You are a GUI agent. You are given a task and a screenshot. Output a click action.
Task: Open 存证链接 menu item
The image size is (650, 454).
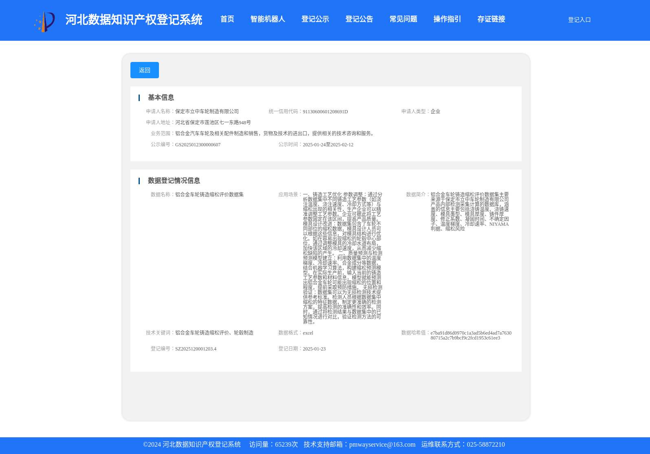(491, 19)
